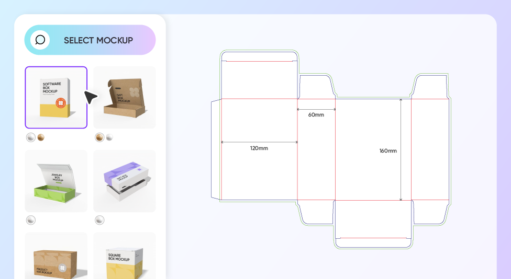This screenshot has width=511, height=279.
Task: Select the kraft Product Box Mockup thumbnail
Action: (56, 259)
